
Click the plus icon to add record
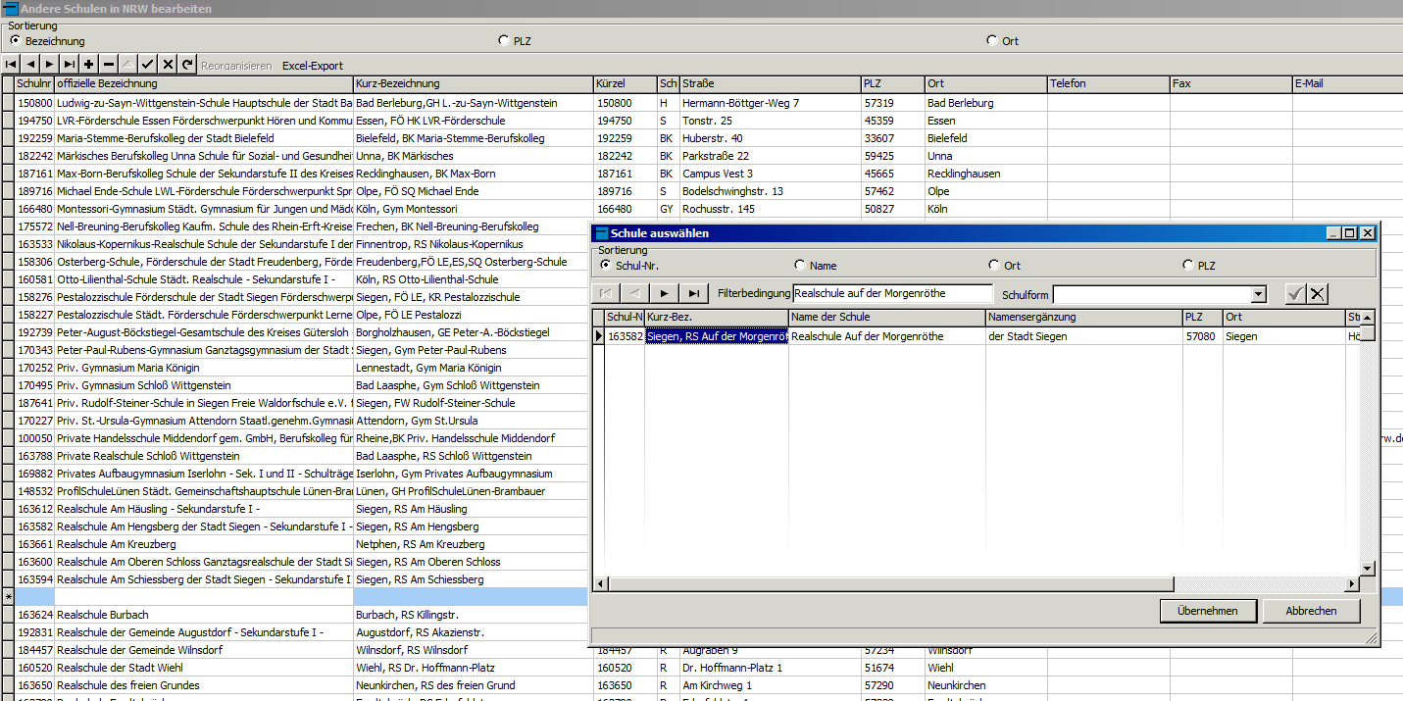point(89,65)
